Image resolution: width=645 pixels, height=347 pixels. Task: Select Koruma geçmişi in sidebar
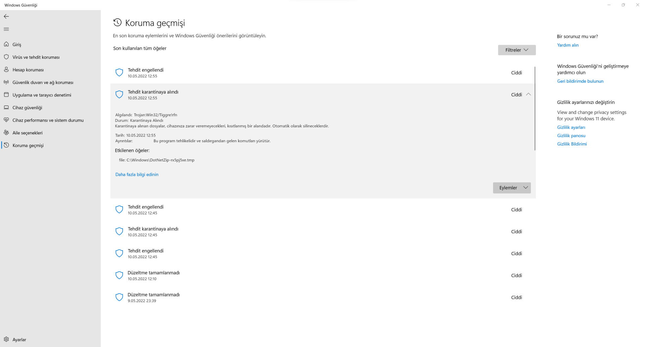tap(50, 146)
